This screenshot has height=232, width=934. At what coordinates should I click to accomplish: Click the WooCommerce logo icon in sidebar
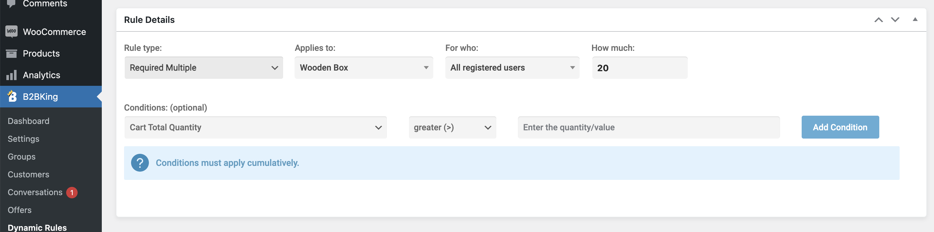click(x=11, y=31)
